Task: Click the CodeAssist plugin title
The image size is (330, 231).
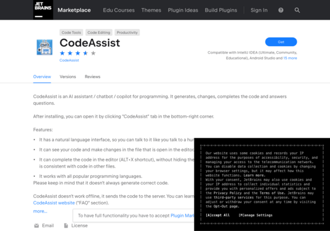Action: pyautogui.click(x=90, y=43)
